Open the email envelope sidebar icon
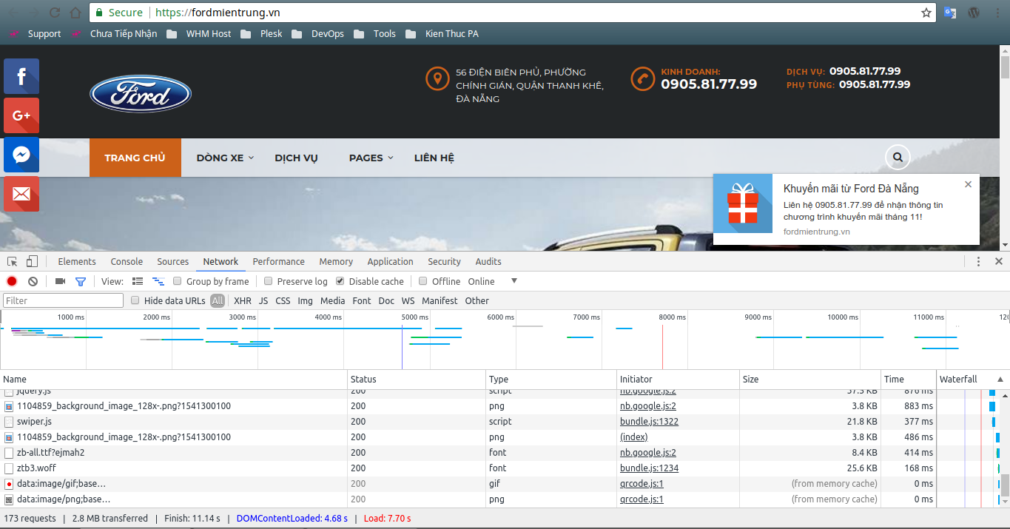Screen dimensions: 1010x529 tap(21, 194)
